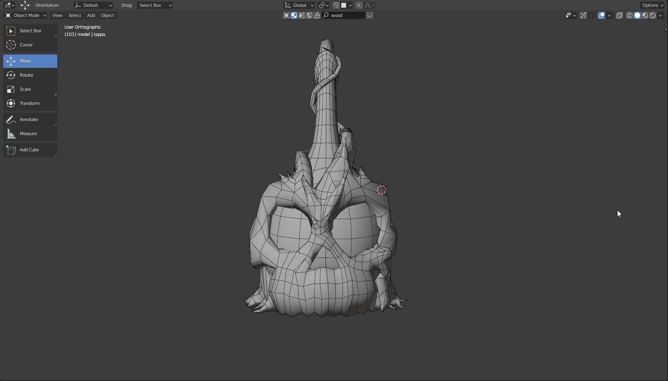Toggle the snapping magnet icon
This screenshot has height=381, width=668.
pos(336,5)
